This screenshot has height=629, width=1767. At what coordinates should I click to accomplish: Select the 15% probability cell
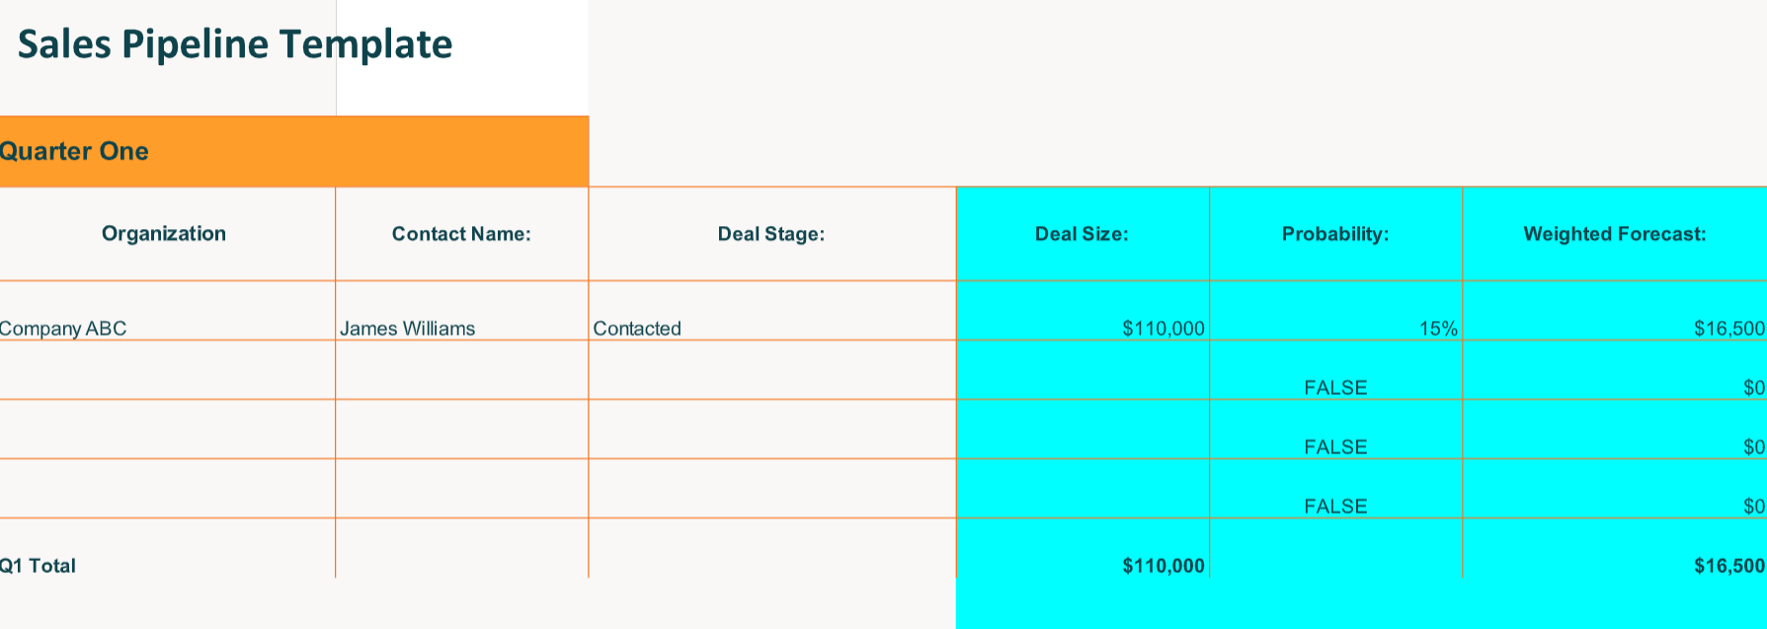(1335, 311)
